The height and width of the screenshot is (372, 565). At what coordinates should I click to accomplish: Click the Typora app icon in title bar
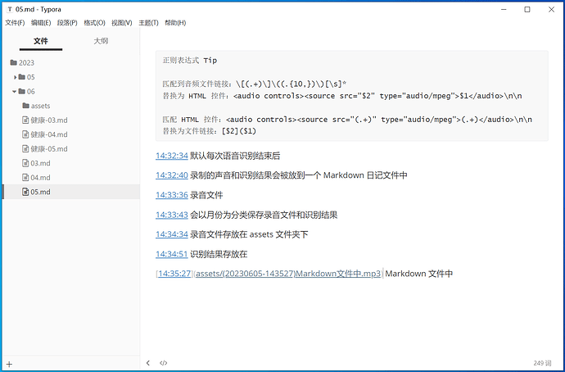[x=8, y=9]
